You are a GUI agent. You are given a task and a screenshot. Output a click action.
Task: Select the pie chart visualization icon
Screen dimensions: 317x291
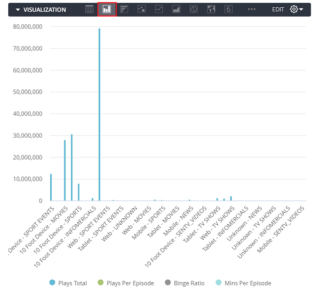[193, 10]
